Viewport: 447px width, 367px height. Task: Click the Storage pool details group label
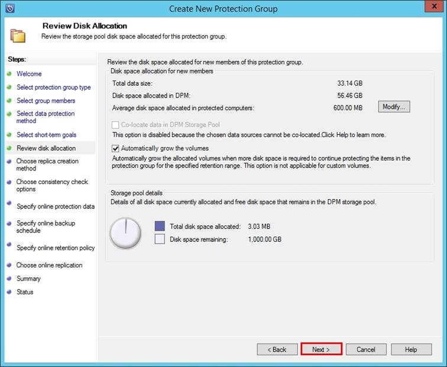136,193
